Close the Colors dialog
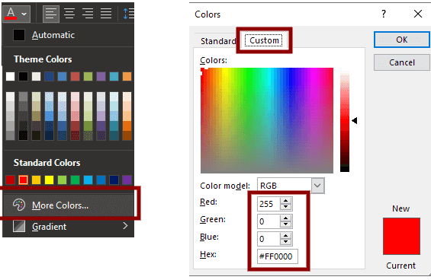Image resolution: width=431 pixels, height=280 pixels. 418,14
